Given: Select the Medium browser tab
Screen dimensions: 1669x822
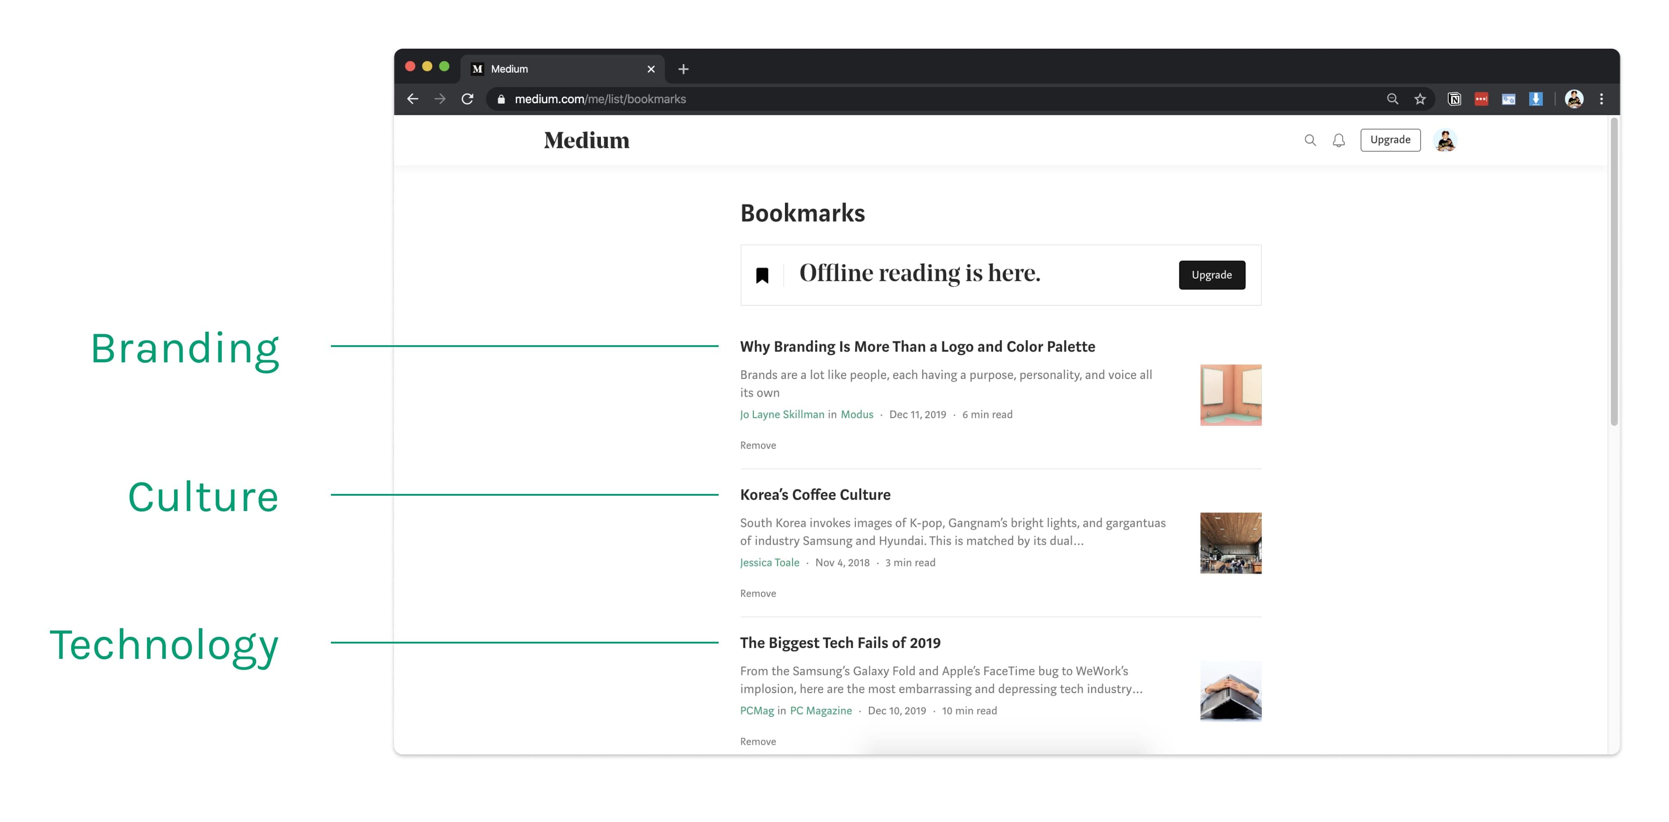Looking at the screenshot, I should tap(562, 69).
